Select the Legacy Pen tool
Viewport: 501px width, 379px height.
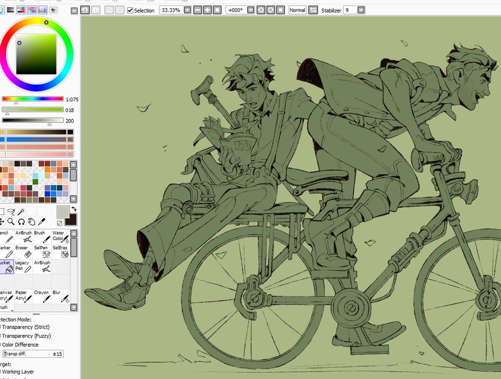[24, 266]
